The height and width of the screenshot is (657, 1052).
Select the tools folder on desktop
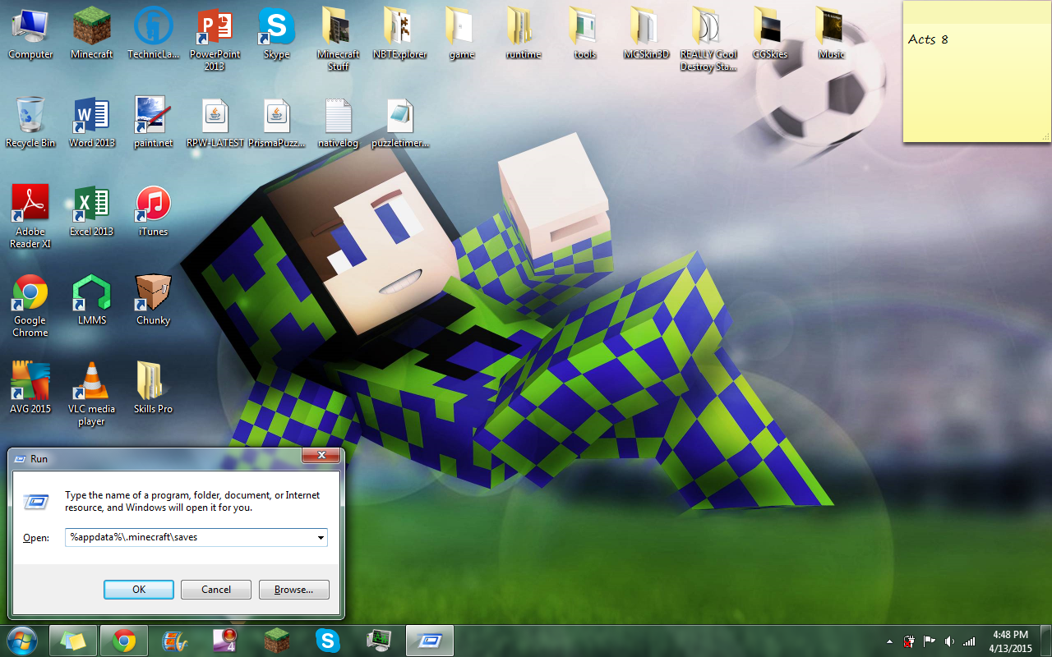584,33
